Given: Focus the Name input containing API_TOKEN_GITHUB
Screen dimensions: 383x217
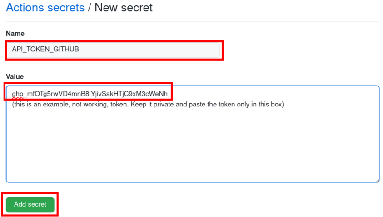Looking at the screenshot, I should [x=113, y=50].
